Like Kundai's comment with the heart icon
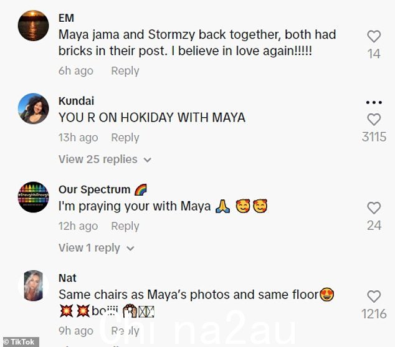 [x=374, y=120]
